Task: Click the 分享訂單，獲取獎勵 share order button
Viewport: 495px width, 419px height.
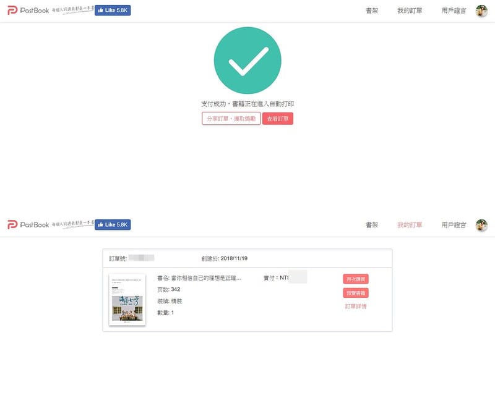Action: (230, 117)
